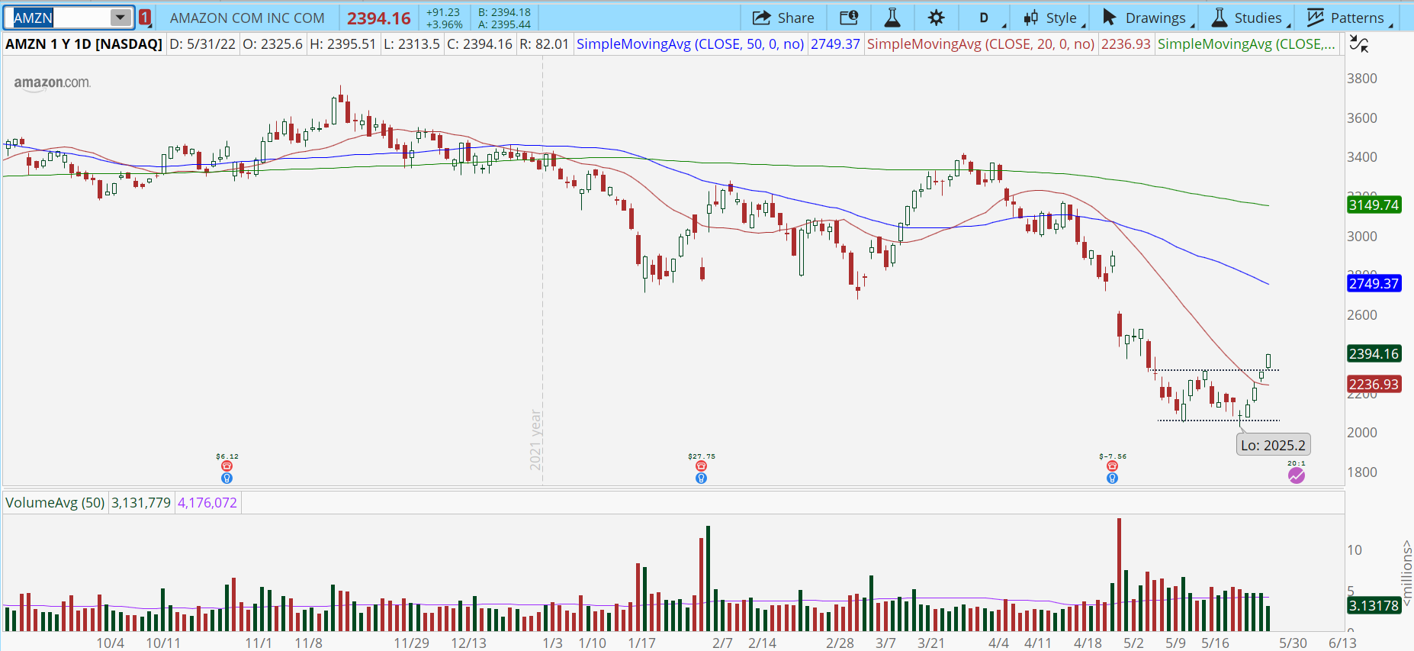This screenshot has width=1414, height=651.
Task: Click the L: 2313.5 low value
Action: 412,44
